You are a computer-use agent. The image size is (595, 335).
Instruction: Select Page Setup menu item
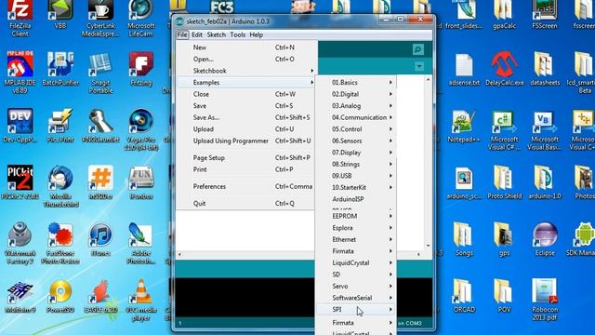(246, 157)
